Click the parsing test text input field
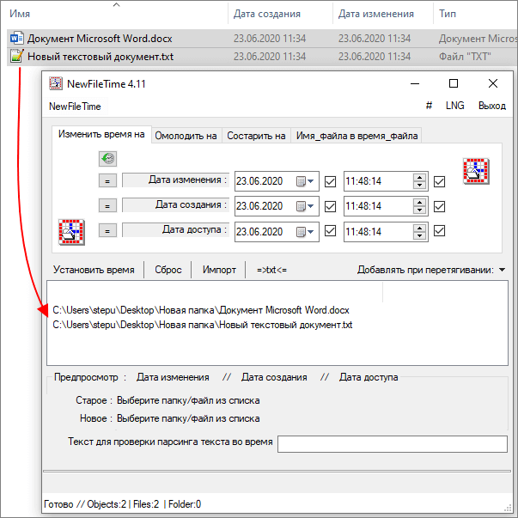The image size is (518, 518). pyautogui.click(x=393, y=444)
